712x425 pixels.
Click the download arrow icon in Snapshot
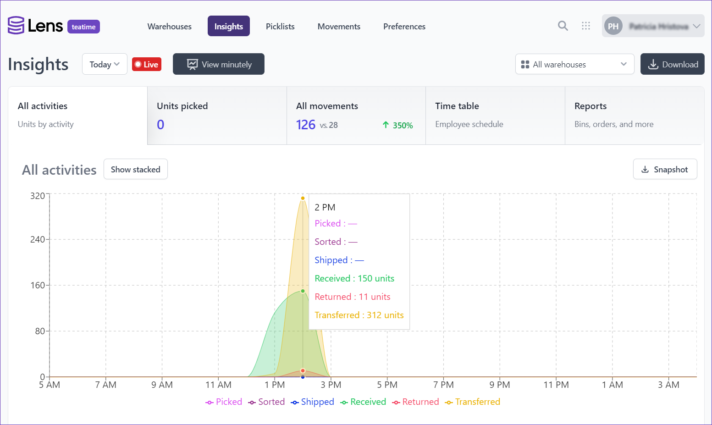point(645,170)
